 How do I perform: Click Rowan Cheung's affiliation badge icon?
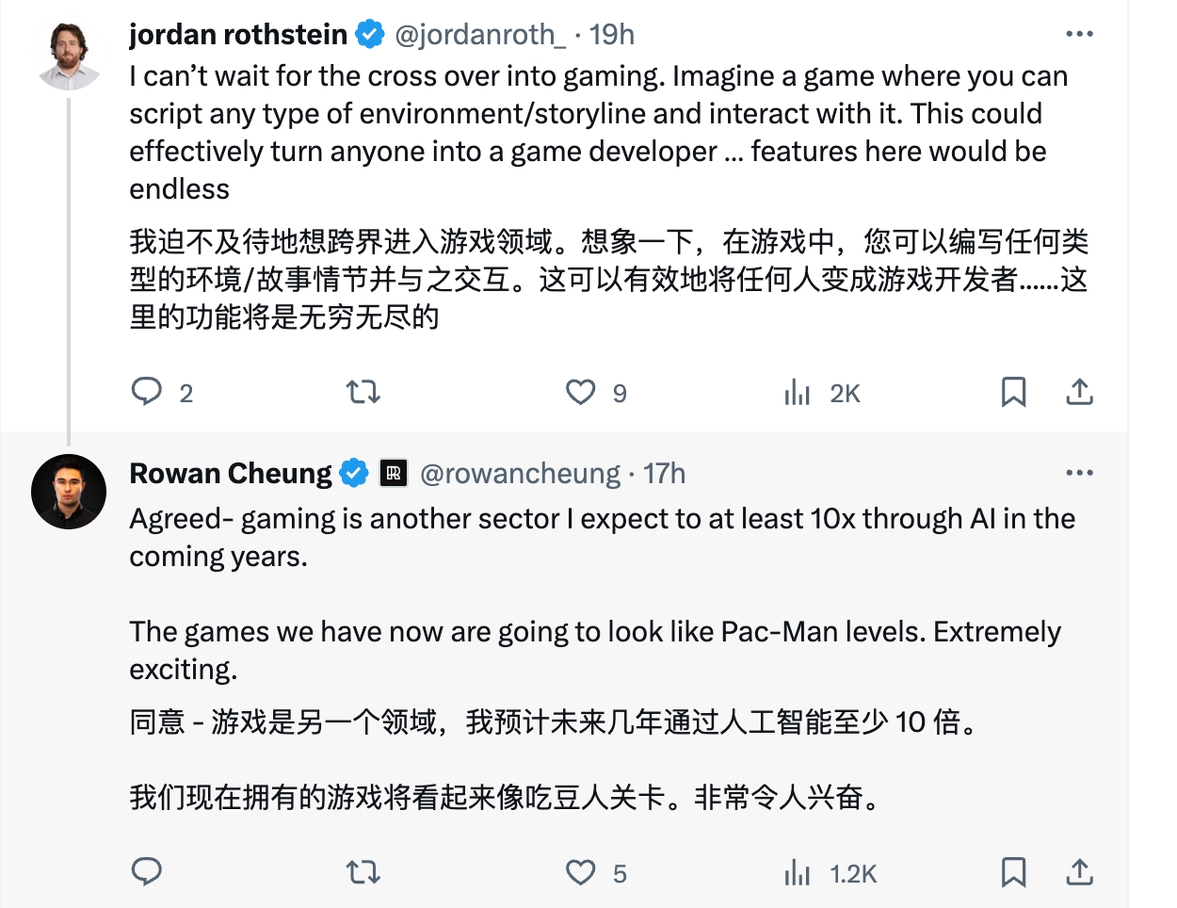click(x=394, y=473)
